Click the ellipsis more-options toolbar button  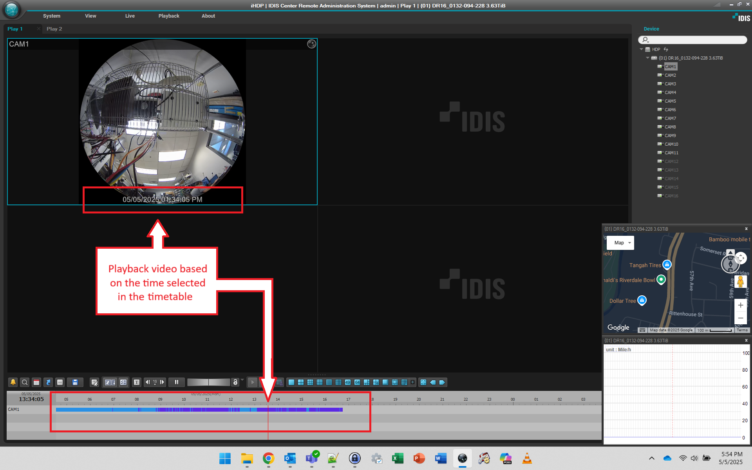[60, 382]
